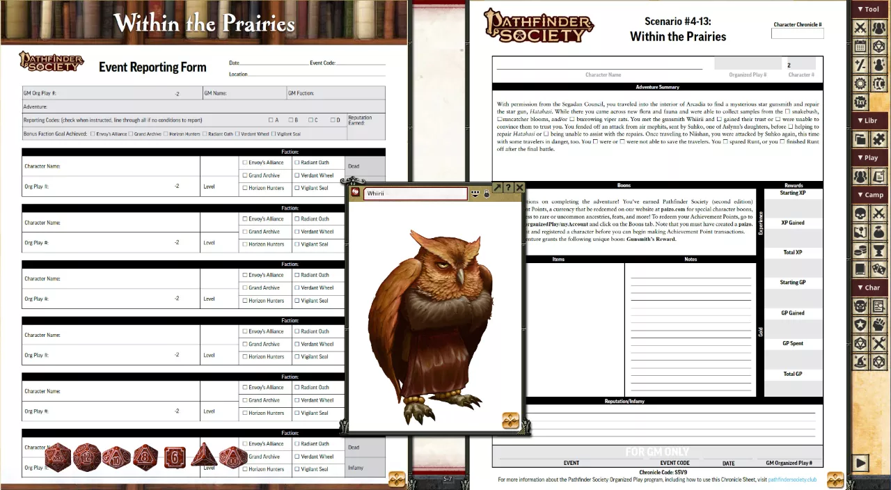Tick Grand Archive bonus faction goal box
The height and width of the screenshot is (490, 891).
pyautogui.click(x=131, y=134)
